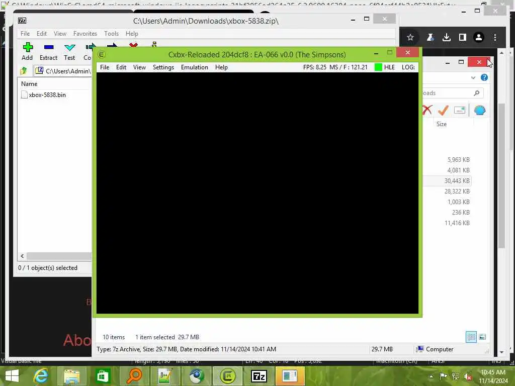Click the Explorer help question mark icon
This screenshot has height=386, width=515.
point(484,77)
